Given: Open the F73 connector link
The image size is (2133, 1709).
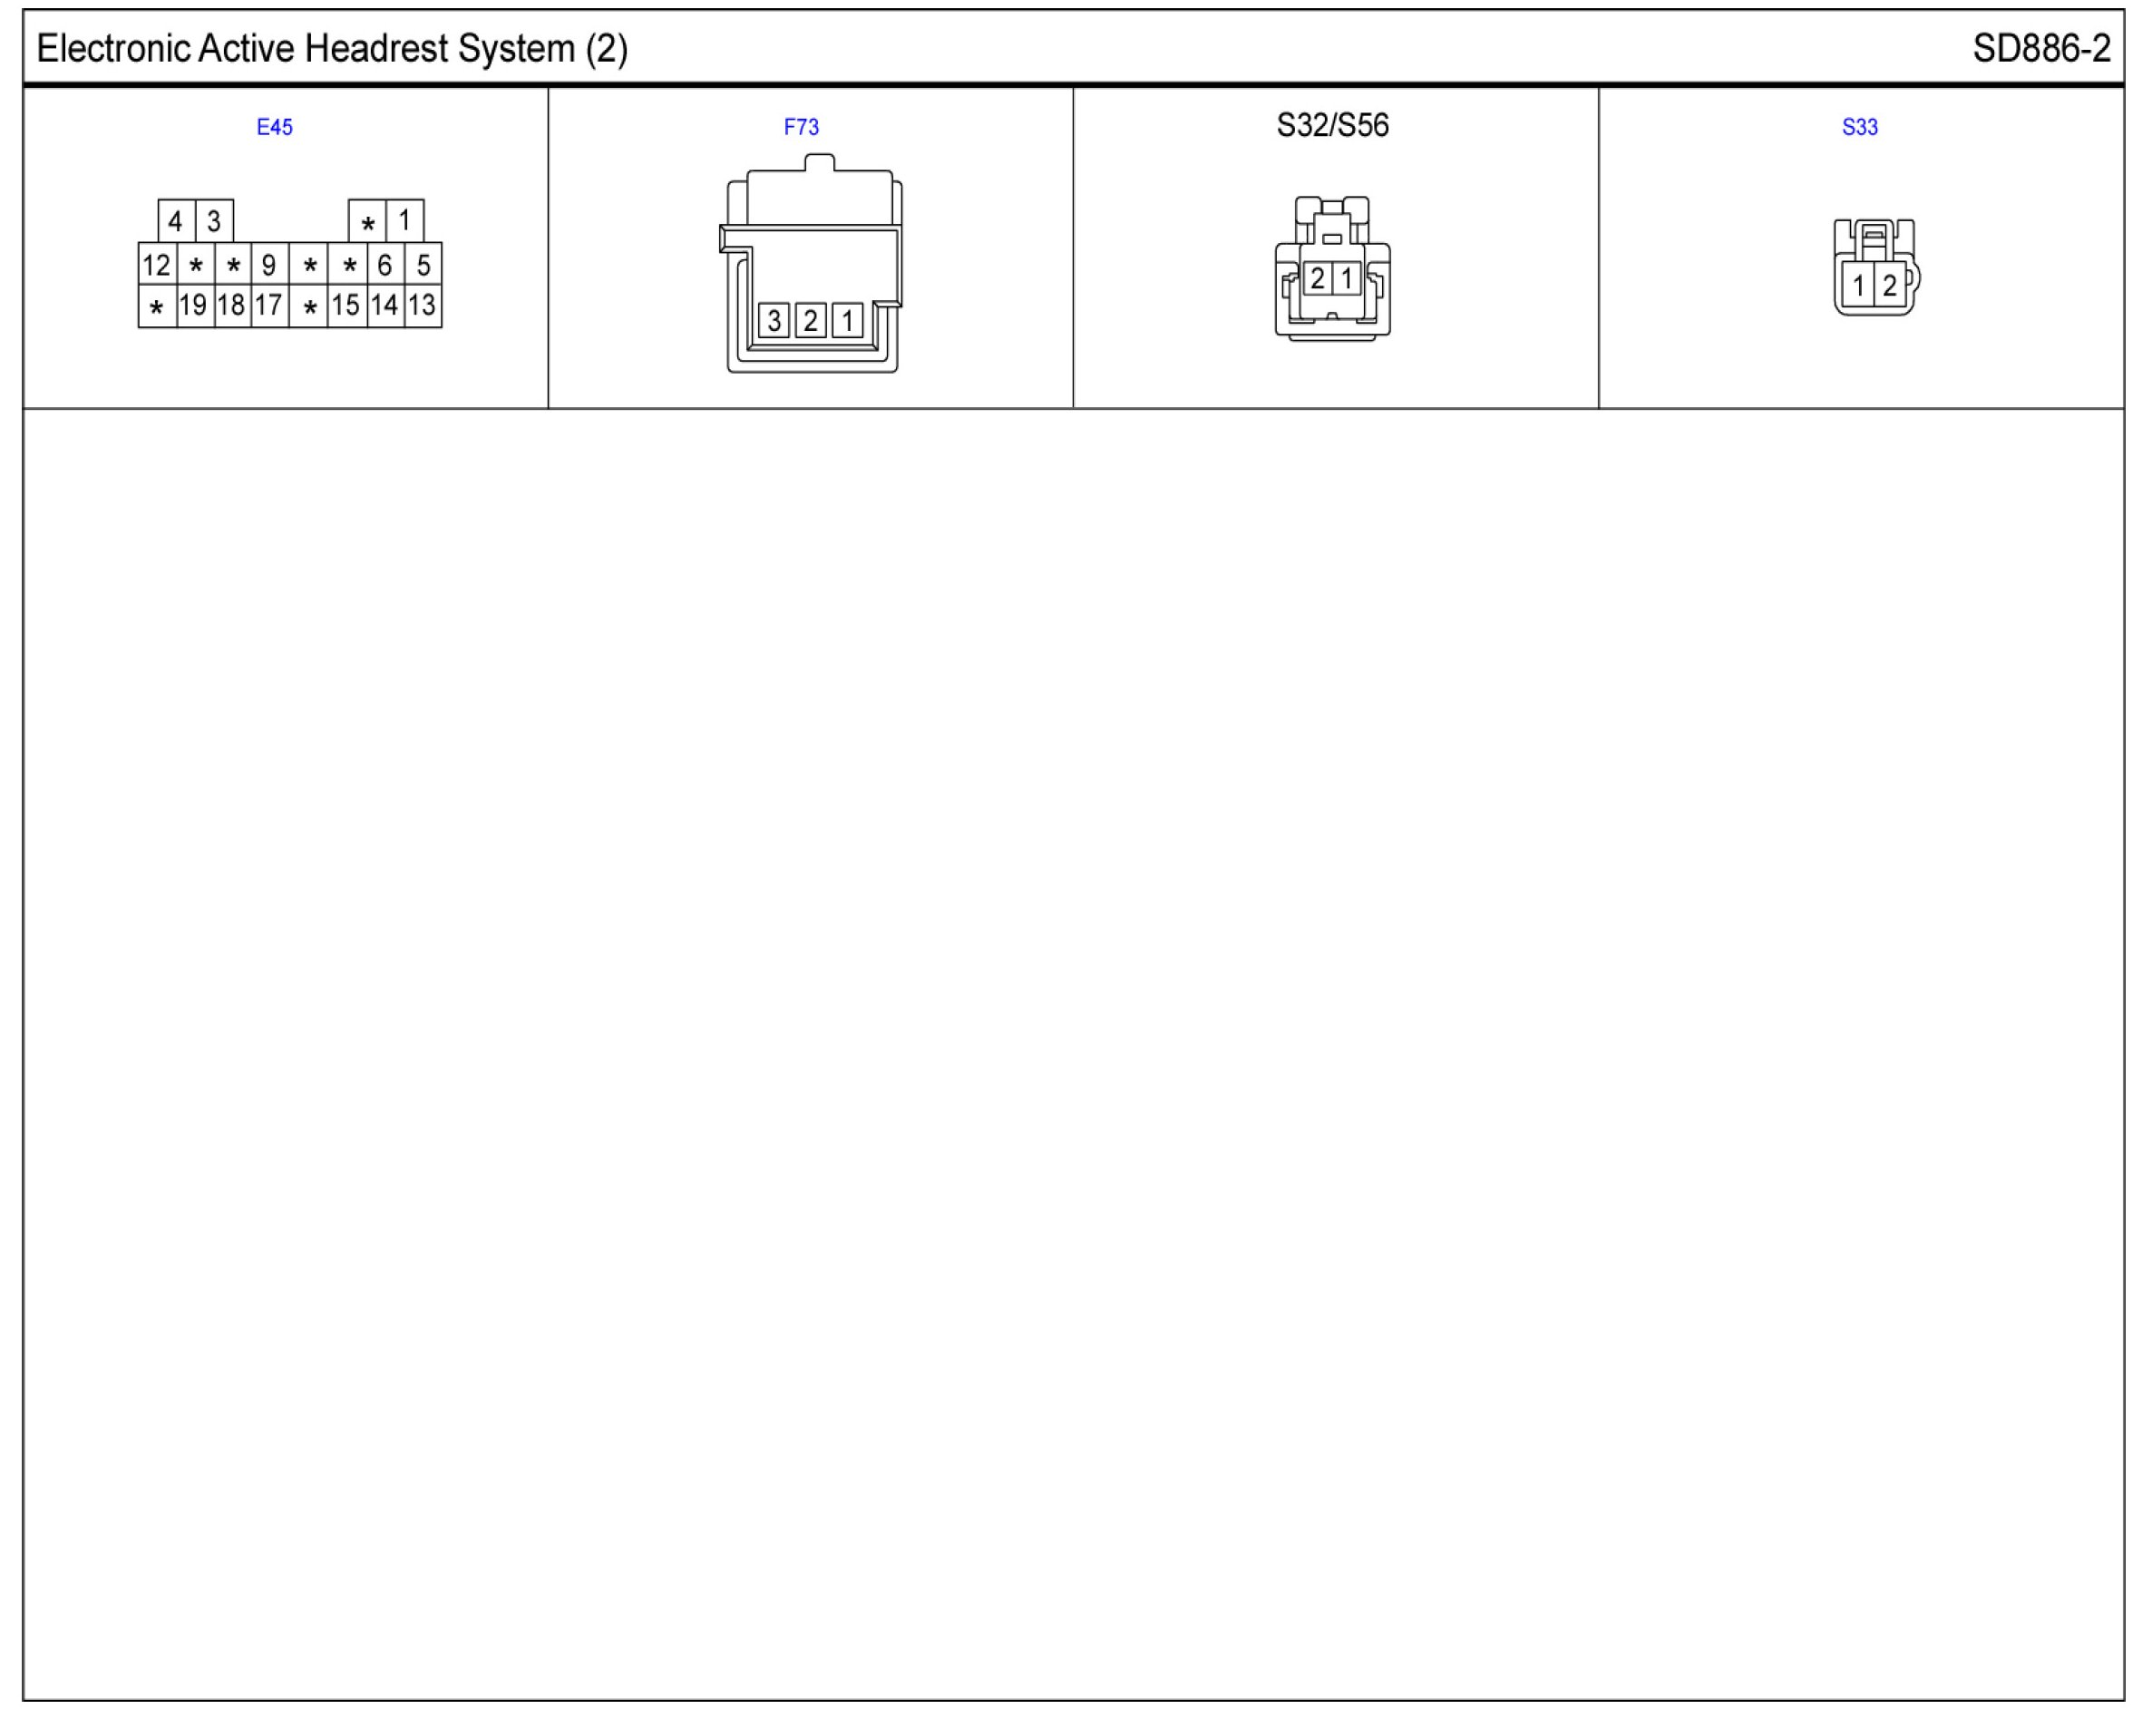Looking at the screenshot, I should (x=801, y=127).
